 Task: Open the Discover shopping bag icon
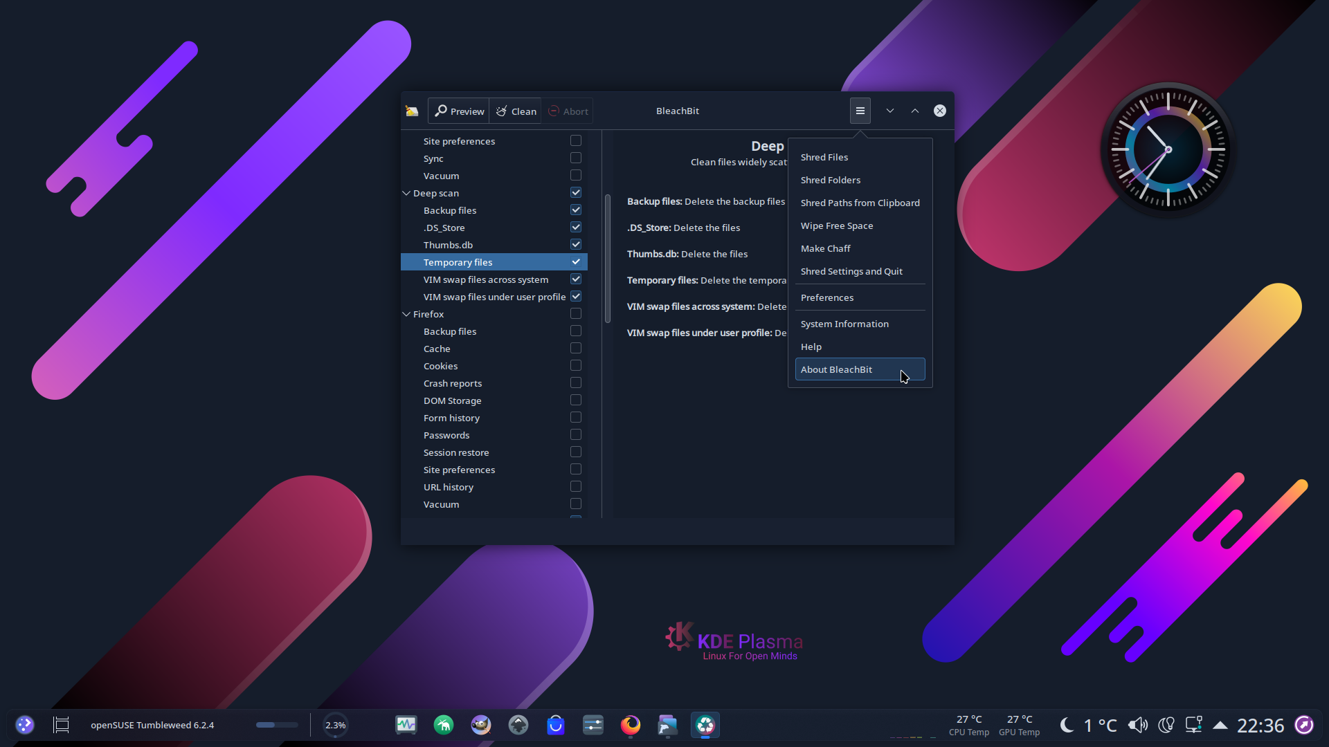pos(556,725)
